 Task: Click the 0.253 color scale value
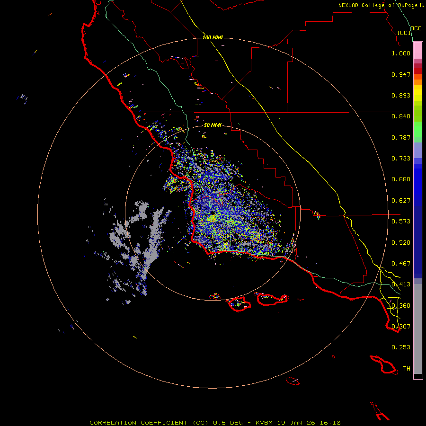click(401, 347)
